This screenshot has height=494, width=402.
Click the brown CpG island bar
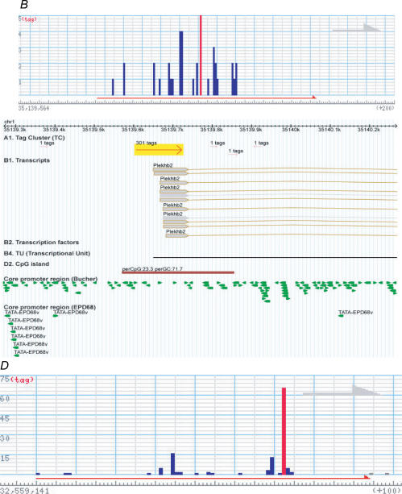[x=178, y=272]
